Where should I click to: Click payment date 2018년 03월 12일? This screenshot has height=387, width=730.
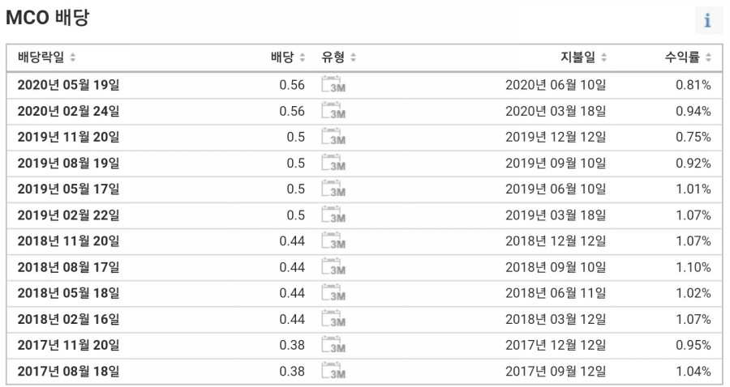pyautogui.click(x=556, y=319)
